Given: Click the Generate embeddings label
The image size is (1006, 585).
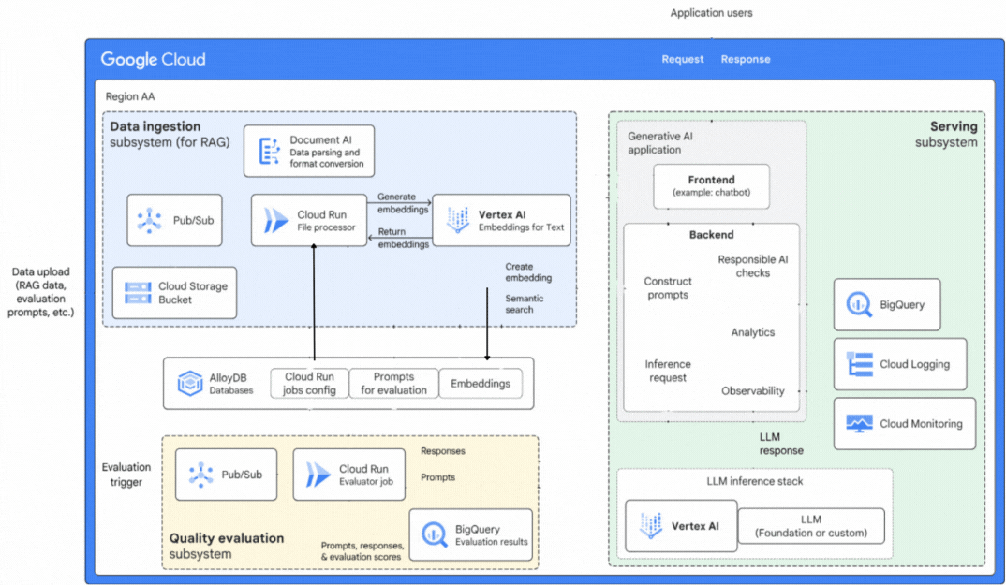Looking at the screenshot, I should coord(402,203).
